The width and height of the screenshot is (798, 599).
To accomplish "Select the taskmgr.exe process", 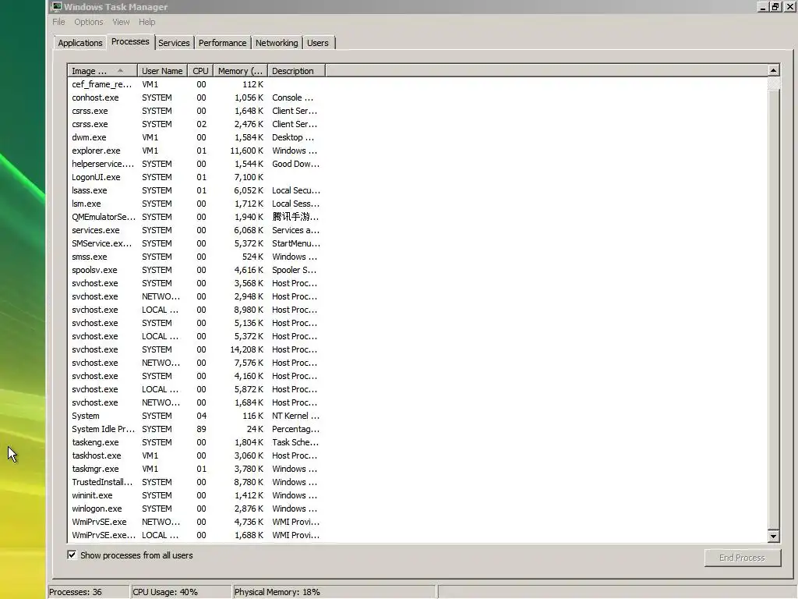I will tap(196, 469).
